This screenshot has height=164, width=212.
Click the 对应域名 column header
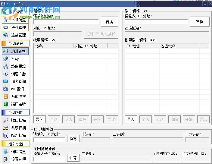point(179,46)
